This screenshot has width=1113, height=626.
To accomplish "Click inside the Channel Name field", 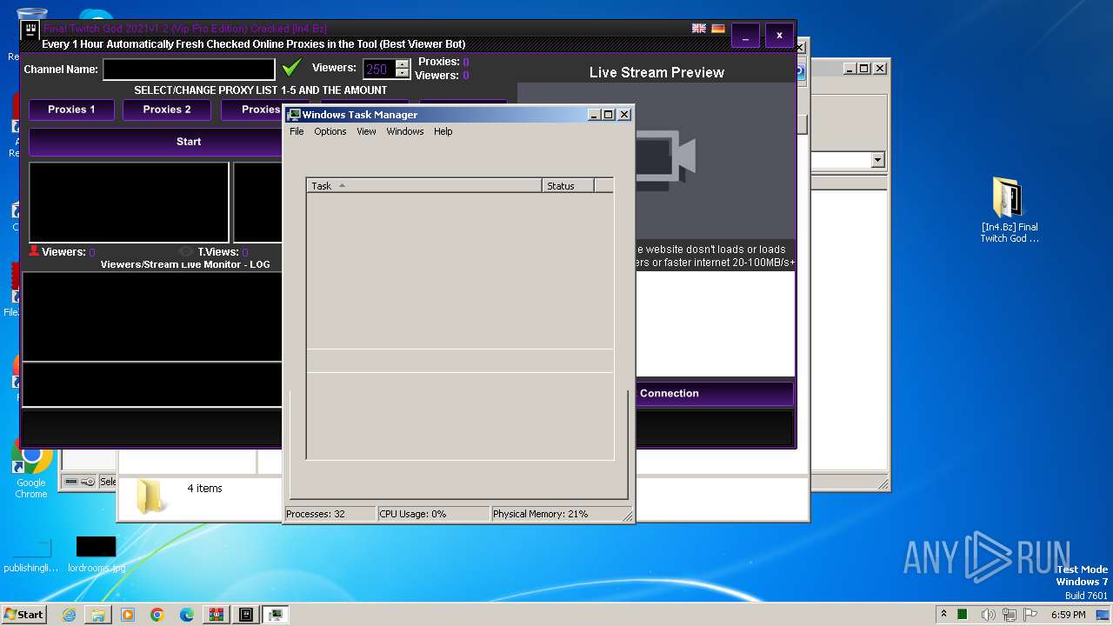I will click(189, 69).
